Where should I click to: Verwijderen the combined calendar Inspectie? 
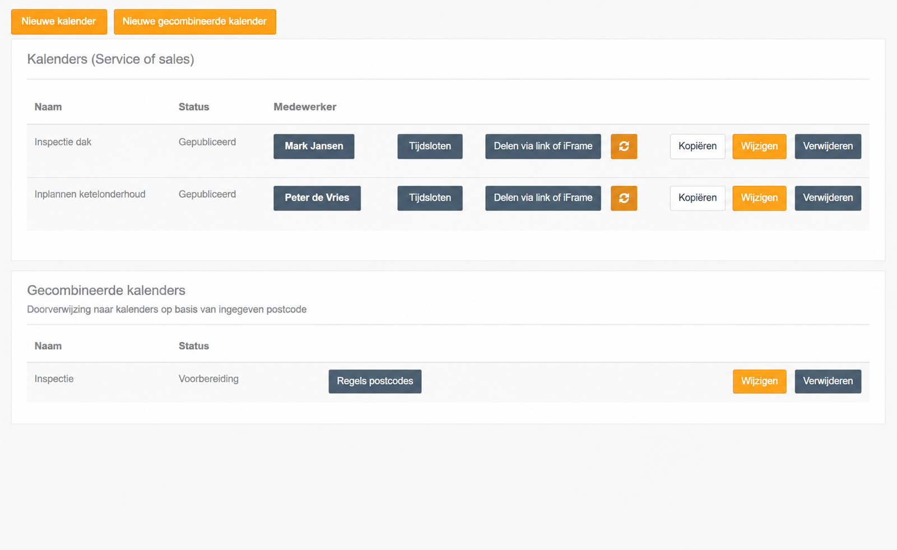(828, 381)
